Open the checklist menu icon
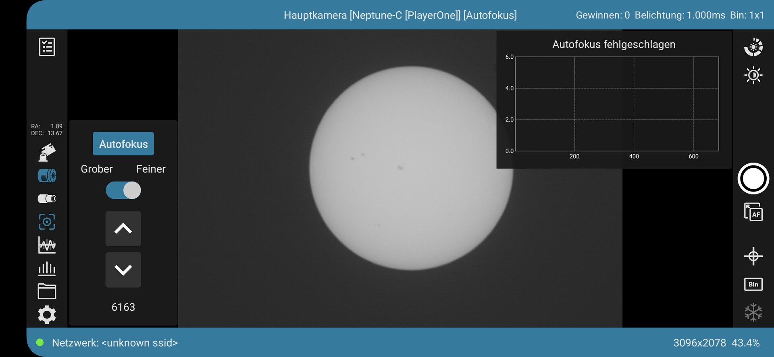Screen dimensions: 774x357 (47, 47)
